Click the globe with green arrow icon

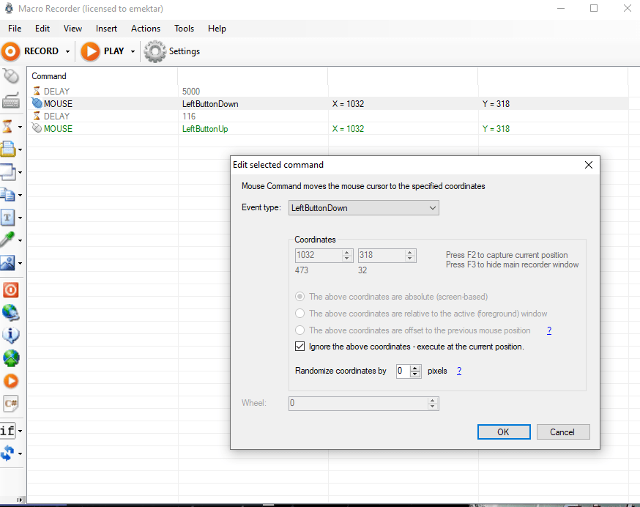click(11, 358)
